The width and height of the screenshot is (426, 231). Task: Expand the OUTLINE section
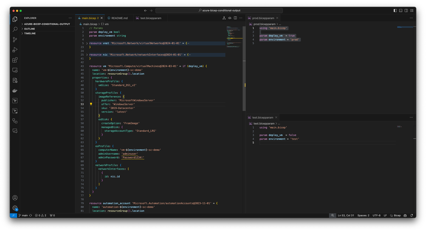(x=48, y=29)
